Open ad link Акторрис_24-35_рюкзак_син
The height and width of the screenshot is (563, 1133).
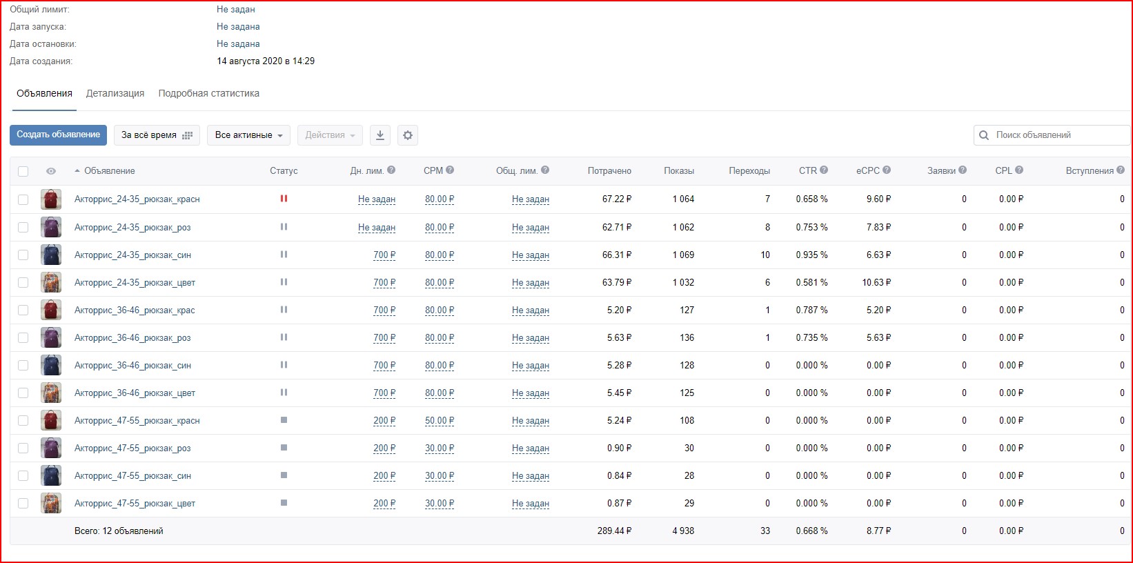(132, 255)
